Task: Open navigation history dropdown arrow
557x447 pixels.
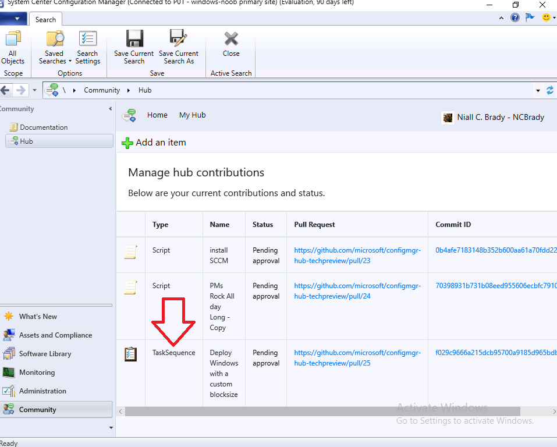Action: point(34,90)
